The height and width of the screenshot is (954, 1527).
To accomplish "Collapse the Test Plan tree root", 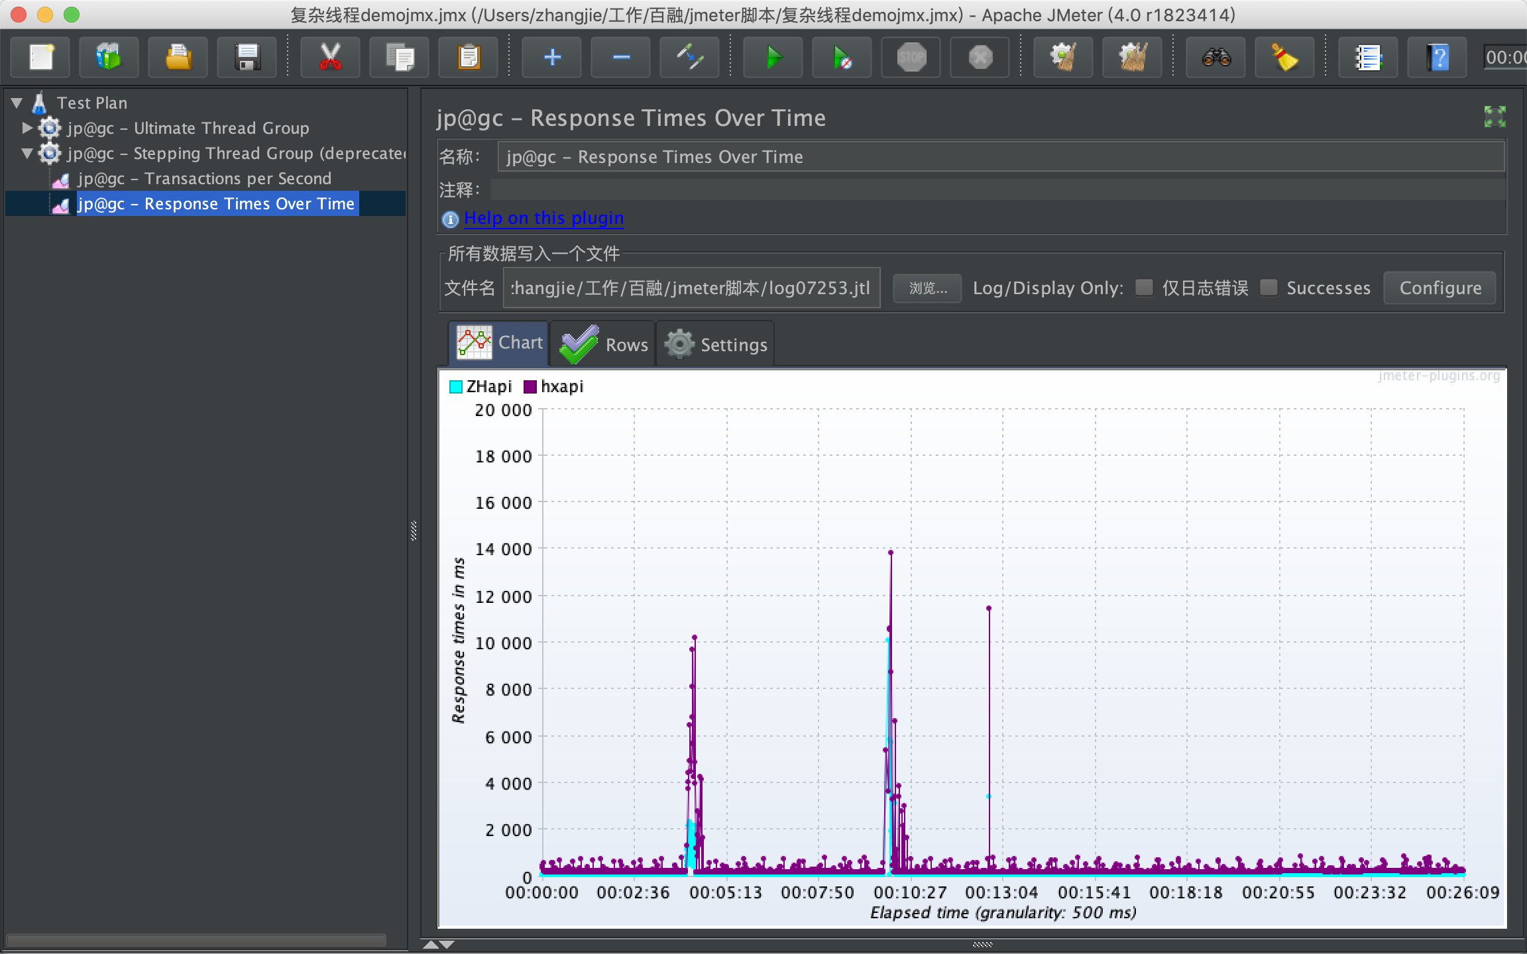I will [x=17, y=103].
